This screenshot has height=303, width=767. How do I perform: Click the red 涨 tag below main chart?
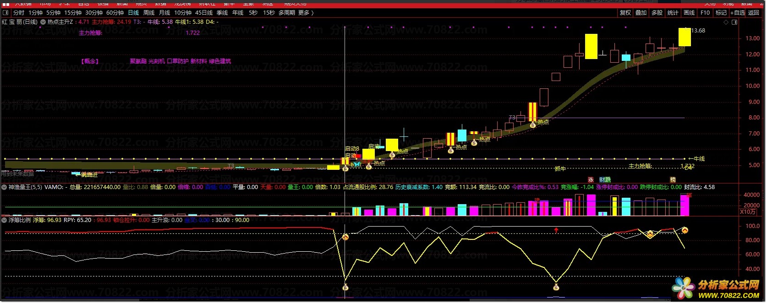click(x=591, y=180)
